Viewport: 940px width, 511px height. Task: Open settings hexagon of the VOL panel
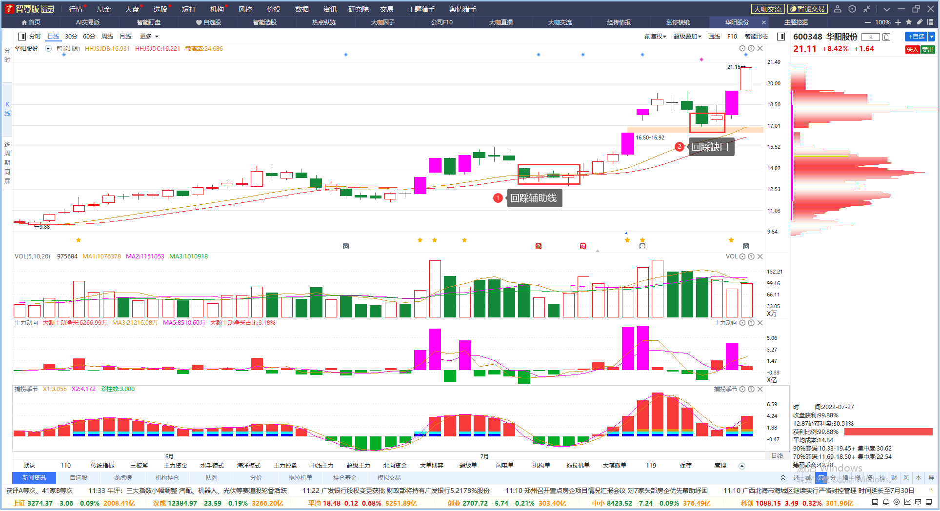coord(742,256)
